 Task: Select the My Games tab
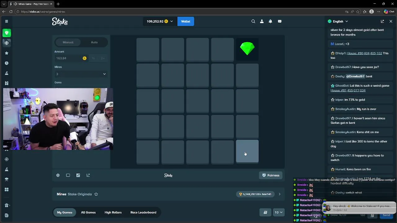pyautogui.click(x=65, y=212)
